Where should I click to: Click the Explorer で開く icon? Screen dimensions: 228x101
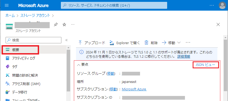click(112, 43)
